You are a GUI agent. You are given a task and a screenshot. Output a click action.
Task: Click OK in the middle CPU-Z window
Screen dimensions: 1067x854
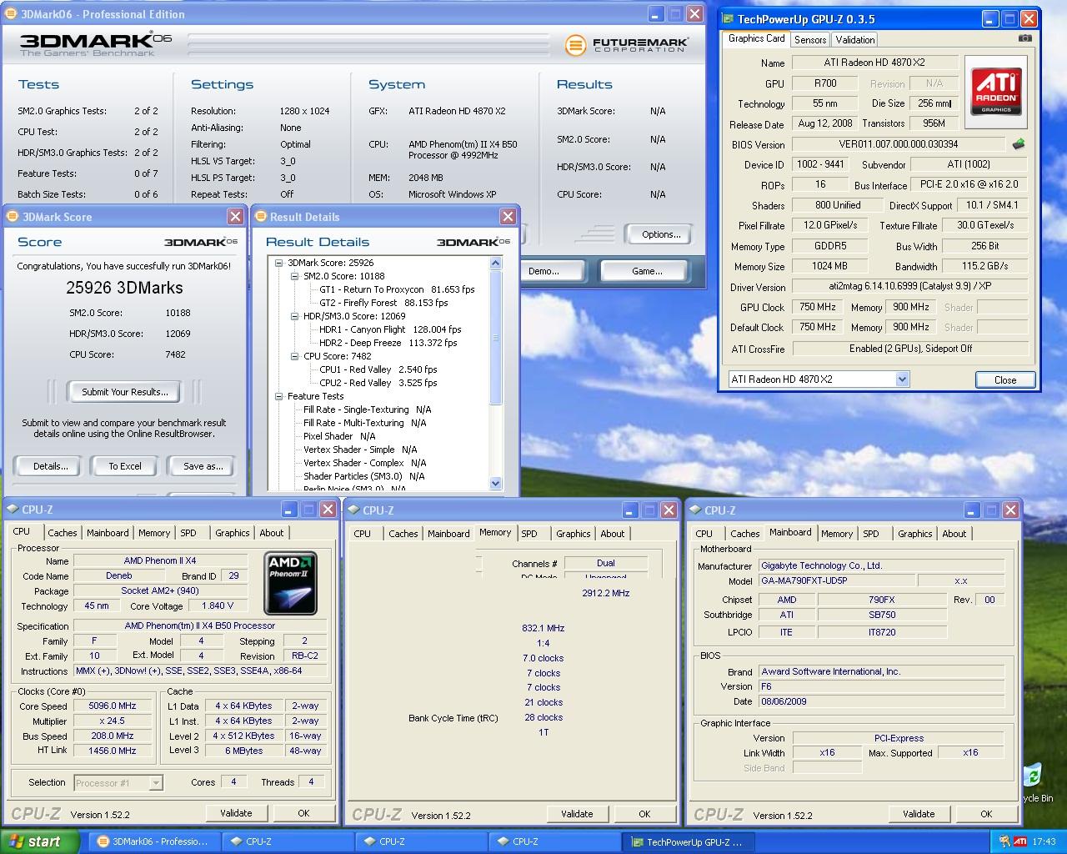pos(644,814)
